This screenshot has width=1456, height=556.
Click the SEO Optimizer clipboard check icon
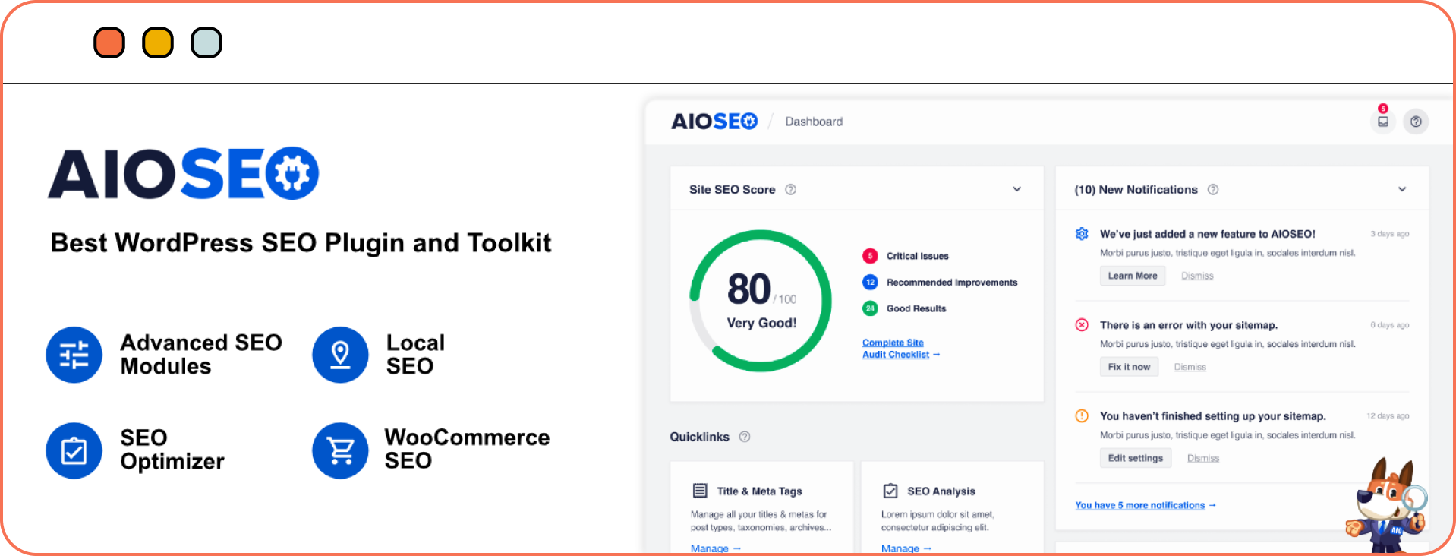click(74, 450)
